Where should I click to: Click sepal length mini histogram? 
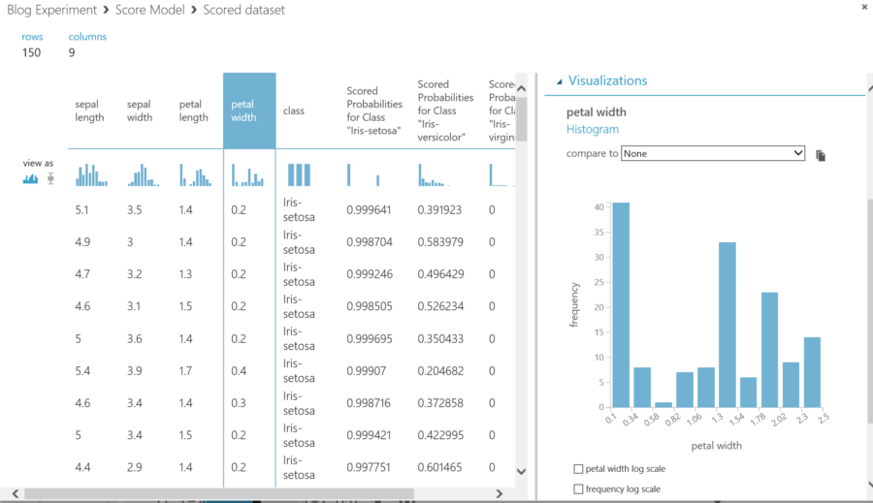pos(91,174)
